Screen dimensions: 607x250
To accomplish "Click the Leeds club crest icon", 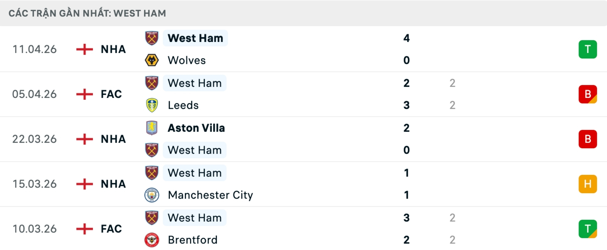I will (152, 105).
